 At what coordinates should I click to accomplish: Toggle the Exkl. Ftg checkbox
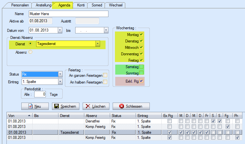141,81
